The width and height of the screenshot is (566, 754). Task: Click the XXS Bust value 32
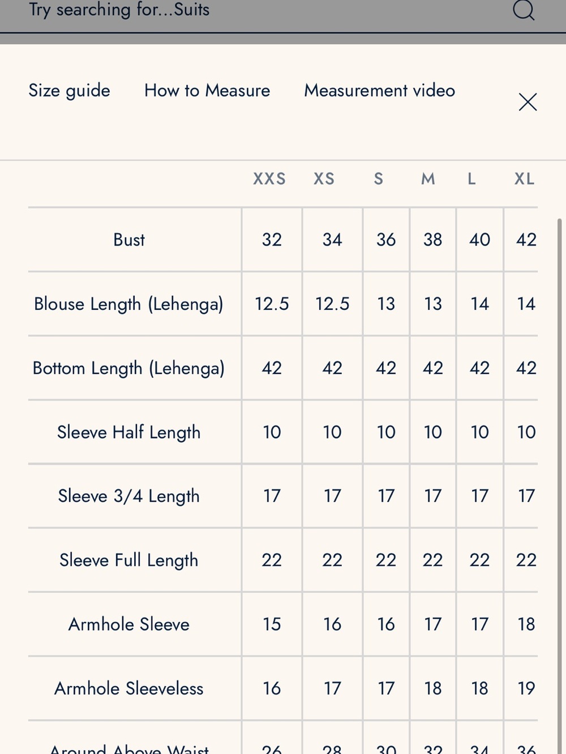click(272, 240)
